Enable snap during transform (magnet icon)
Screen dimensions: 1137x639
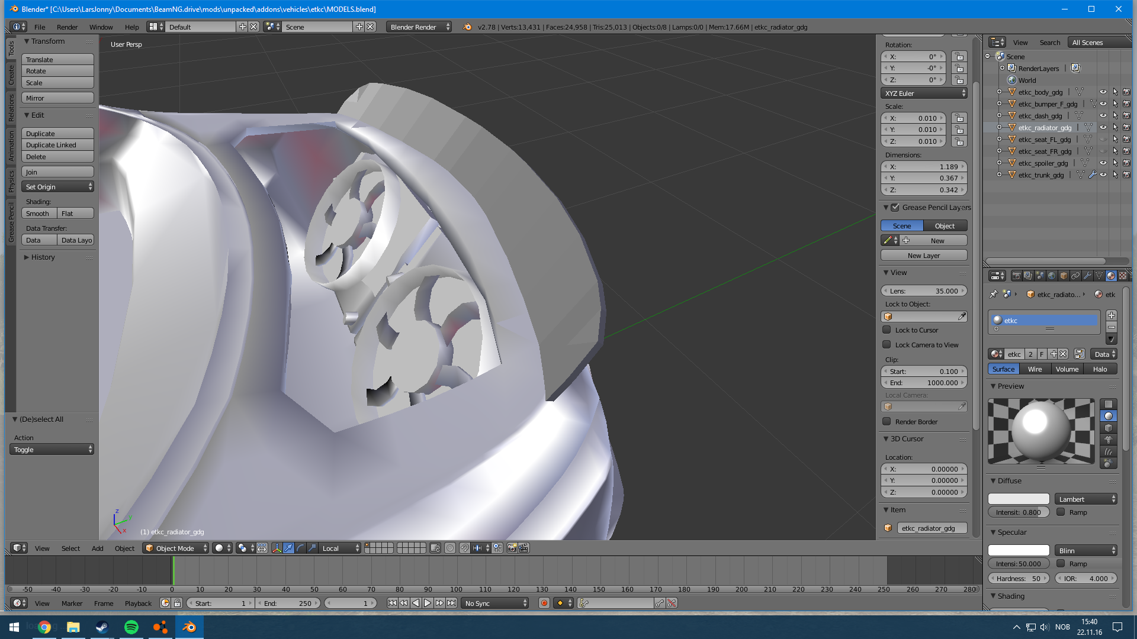(x=465, y=548)
